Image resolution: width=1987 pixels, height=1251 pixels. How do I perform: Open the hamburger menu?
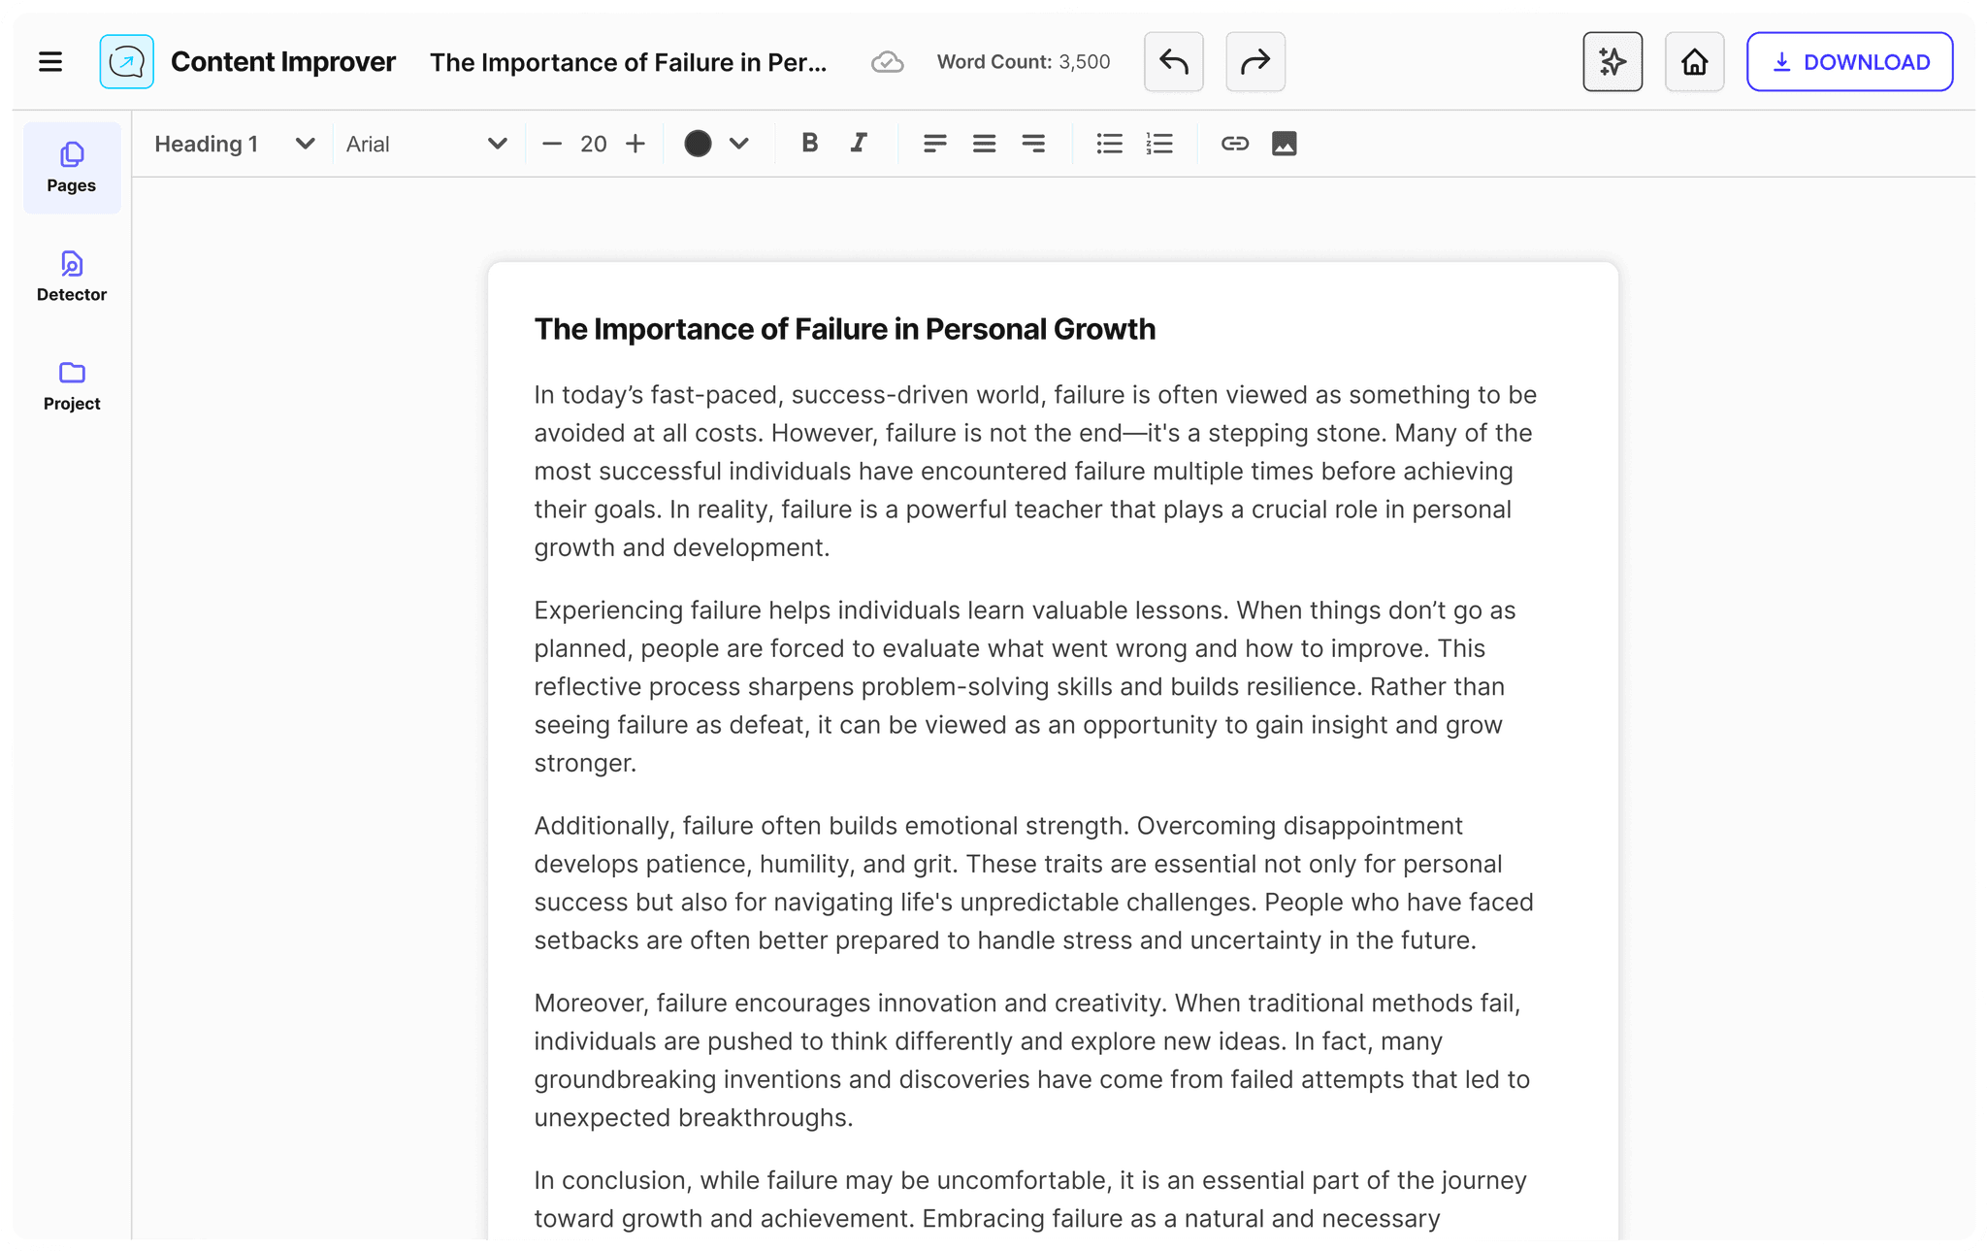click(x=50, y=62)
